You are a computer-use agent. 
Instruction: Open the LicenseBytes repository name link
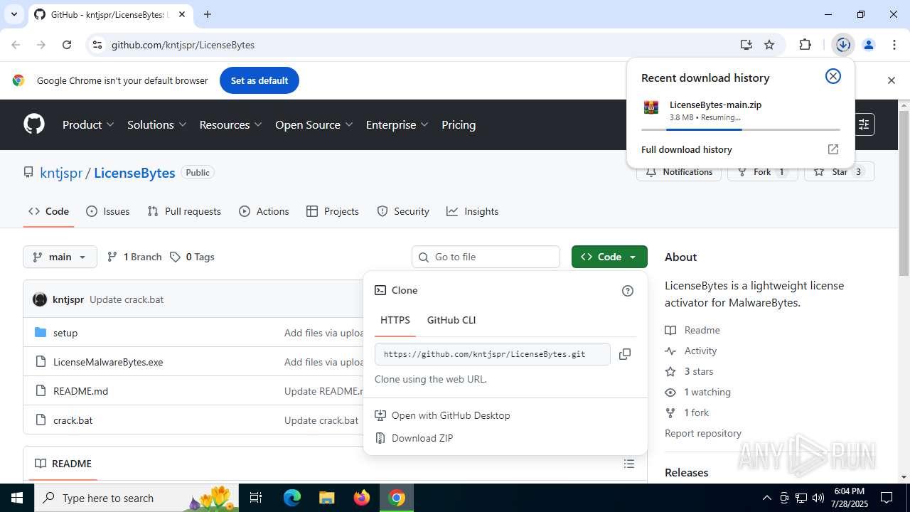coord(134,173)
